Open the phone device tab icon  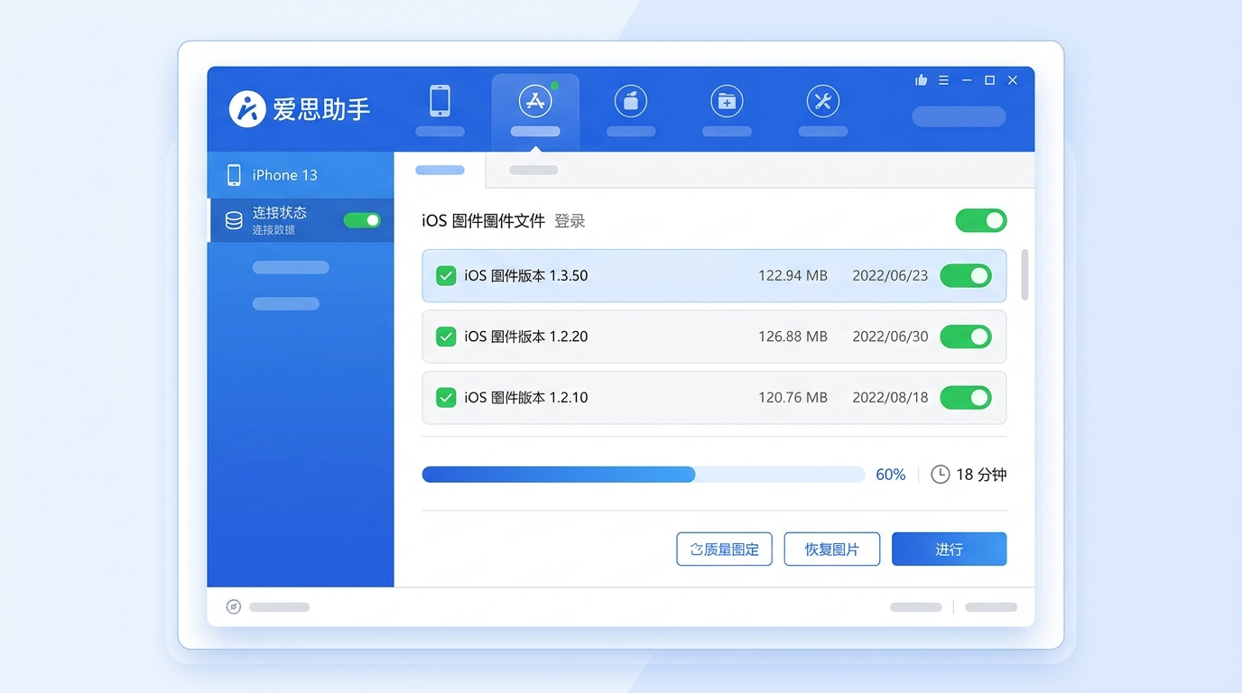[x=440, y=100]
